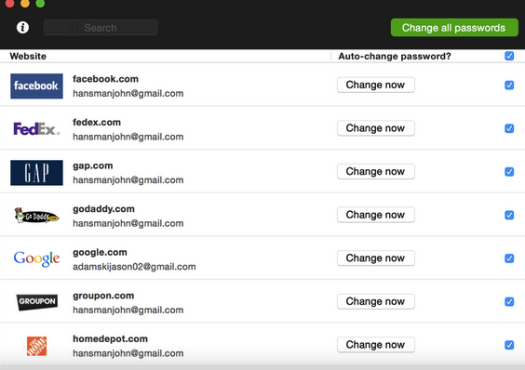This screenshot has height=370, width=525.
Task: Change fedex.com password now
Action: click(x=376, y=128)
